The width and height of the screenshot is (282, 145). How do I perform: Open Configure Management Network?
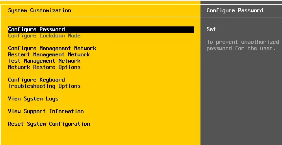pyautogui.click(x=52, y=48)
